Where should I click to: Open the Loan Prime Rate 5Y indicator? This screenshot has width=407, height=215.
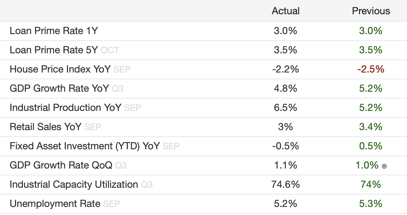click(x=54, y=50)
